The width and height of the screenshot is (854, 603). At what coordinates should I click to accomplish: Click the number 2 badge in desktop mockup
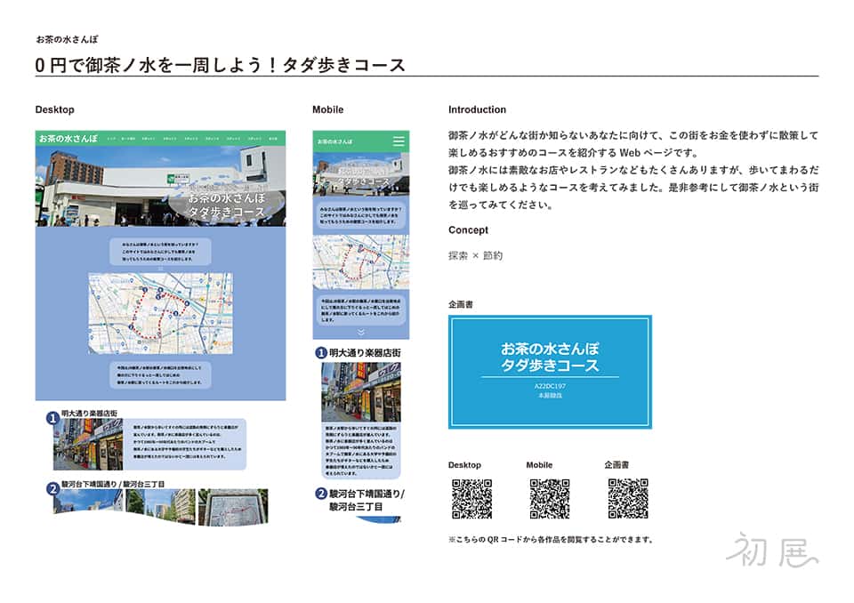52,488
